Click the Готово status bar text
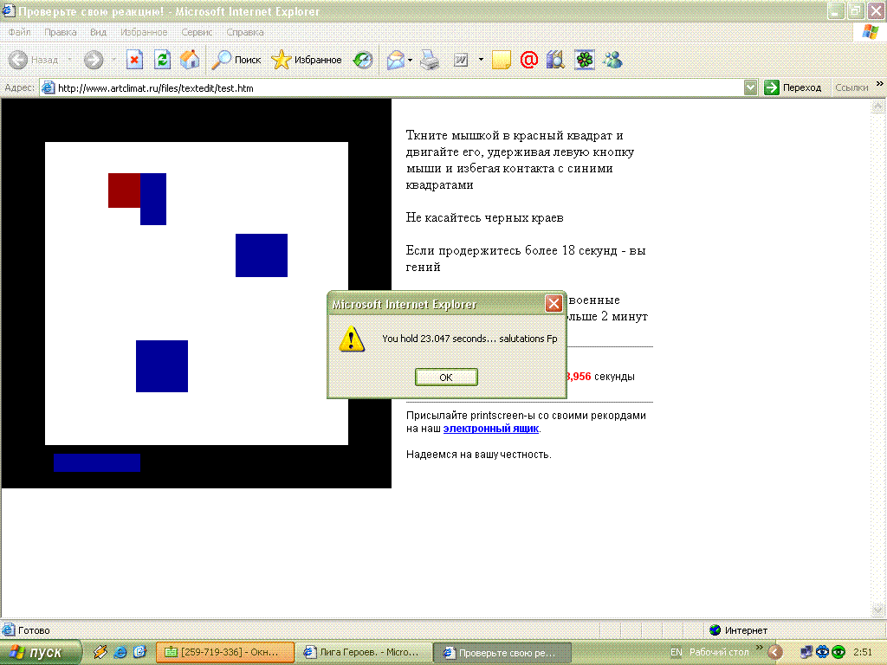Image resolution: width=887 pixels, height=665 pixels. tap(34, 630)
